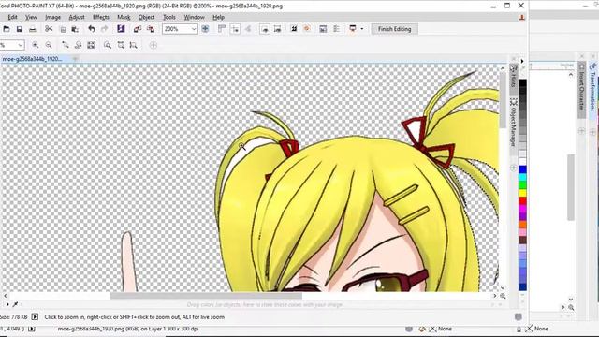Image resolution: width=599 pixels, height=337 pixels.
Task: Open the flyout arrow atop color palette
Action: 522,61
